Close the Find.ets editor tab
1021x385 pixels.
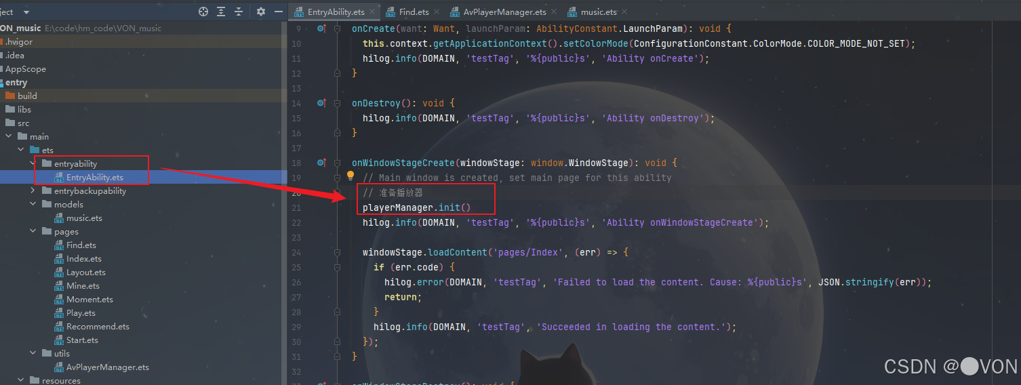(x=437, y=12)
